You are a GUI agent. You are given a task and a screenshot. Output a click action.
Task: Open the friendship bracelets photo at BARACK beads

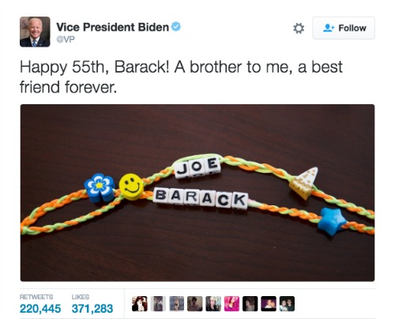pyautogui.click(x=200, y=199)
